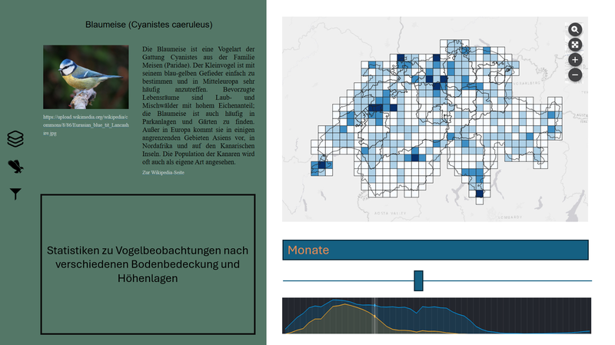Toggle fullscreen map view button

(x=575, y=45)
